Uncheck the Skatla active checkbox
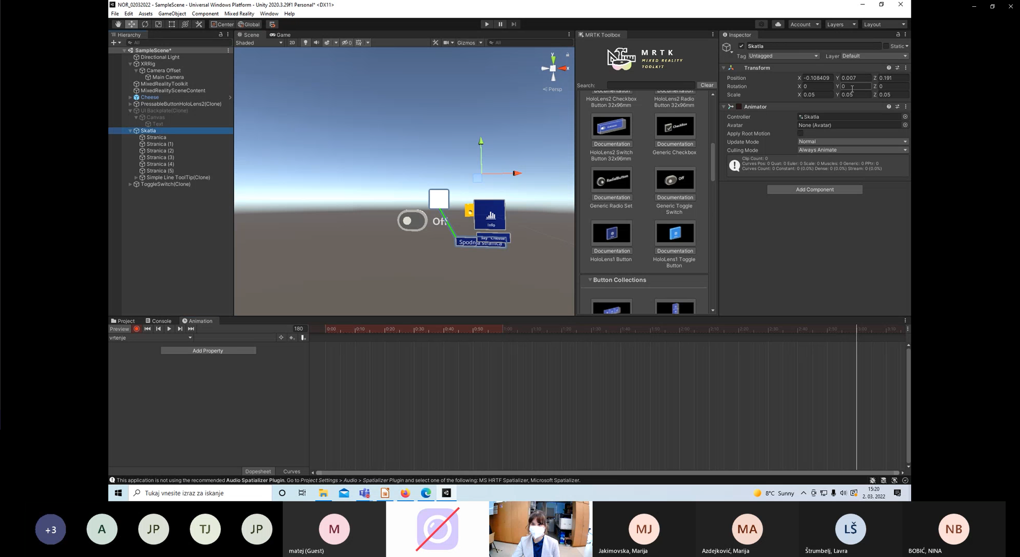The height and width of the screenshot is (557, 1020). [741, 46]
